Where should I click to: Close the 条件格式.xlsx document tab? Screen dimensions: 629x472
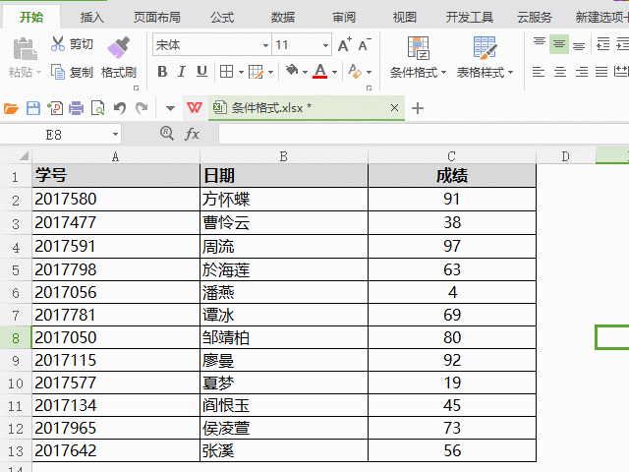coord(394,107)
